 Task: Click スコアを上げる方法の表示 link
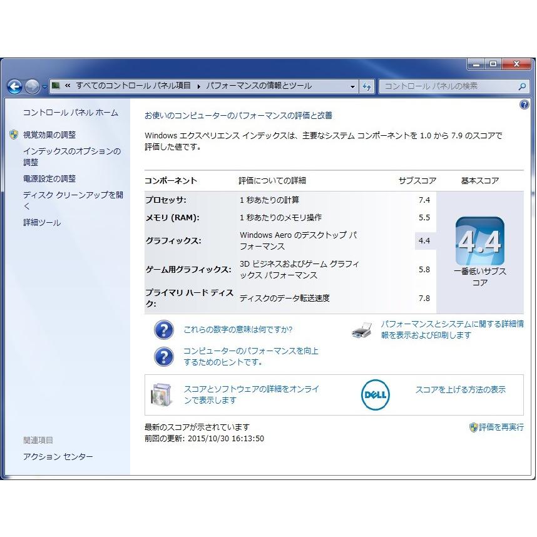point(460,390)
